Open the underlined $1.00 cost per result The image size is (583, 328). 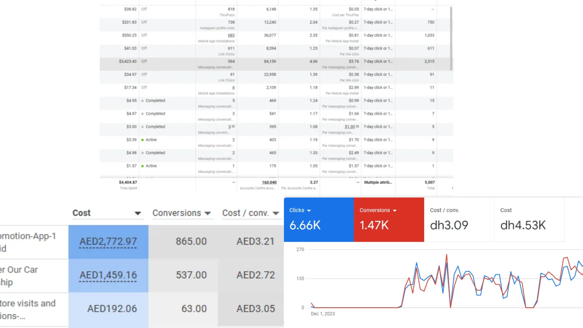(350, 127)
